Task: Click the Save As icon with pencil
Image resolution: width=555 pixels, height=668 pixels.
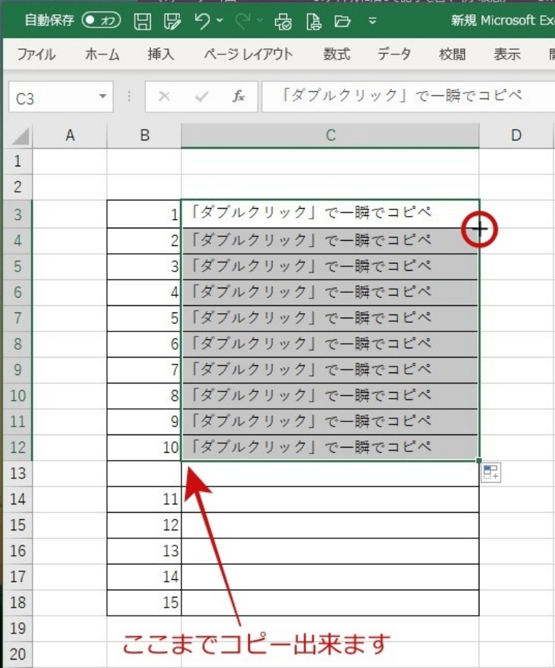Action: [173, 21]
